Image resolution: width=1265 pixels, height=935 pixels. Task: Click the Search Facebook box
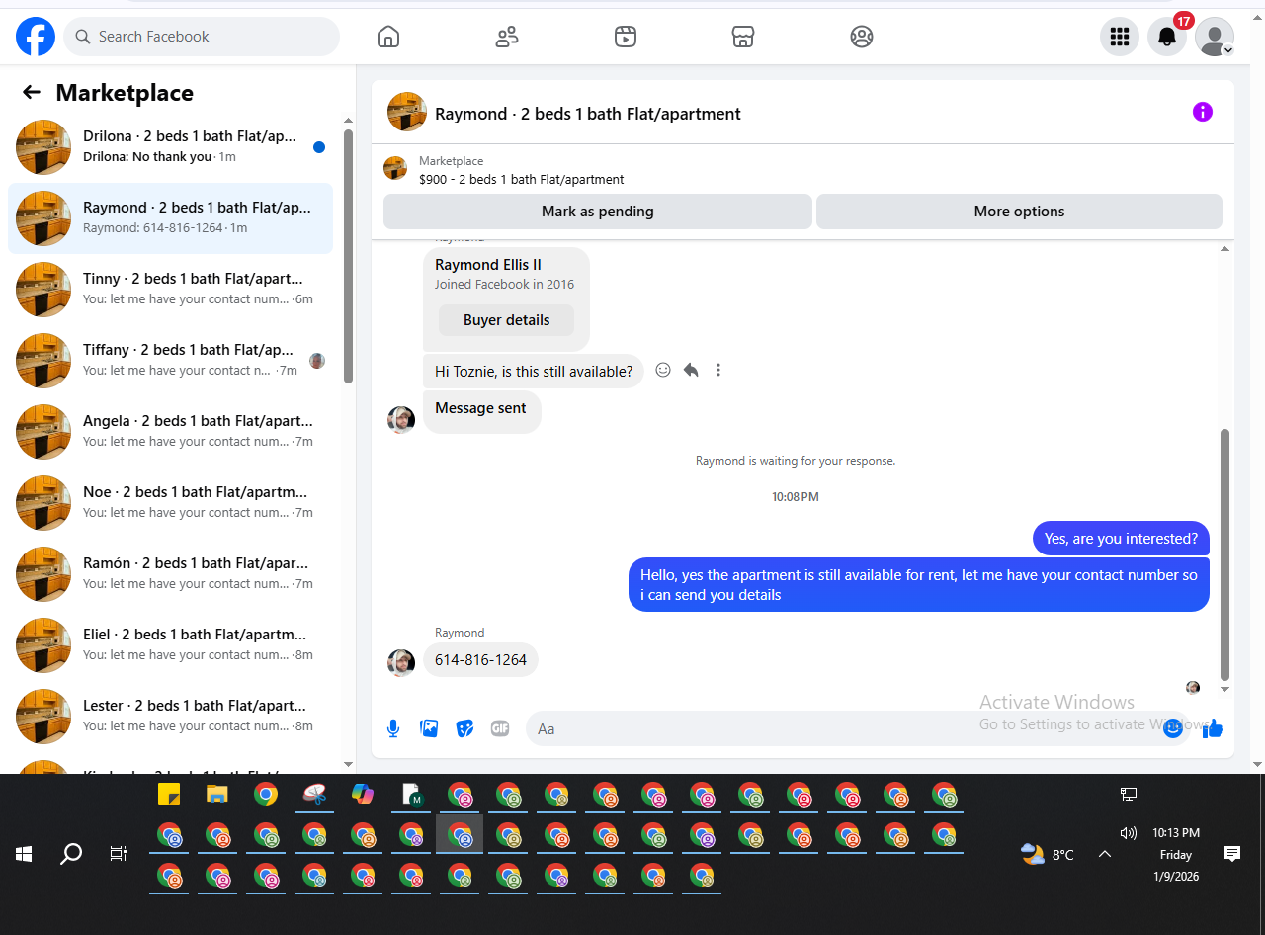coord(202,37)
